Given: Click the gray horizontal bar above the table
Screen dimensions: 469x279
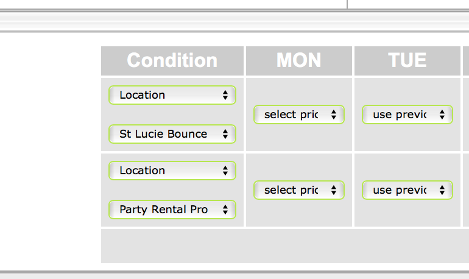Looking at the screenshot, I should coord(234,22).
